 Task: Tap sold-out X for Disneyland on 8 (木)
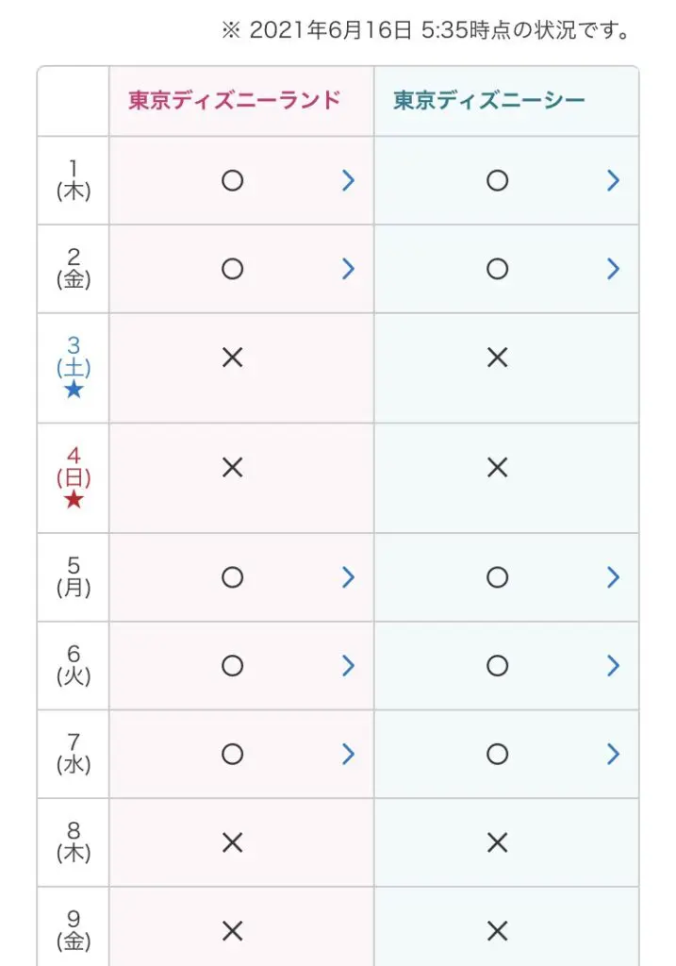click(232, 842)
